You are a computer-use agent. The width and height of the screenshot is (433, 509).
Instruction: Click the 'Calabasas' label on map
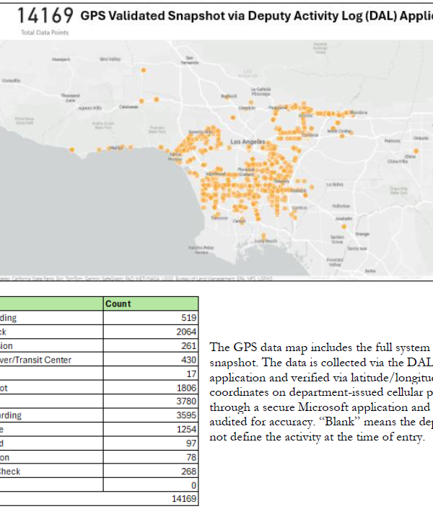pos(128,107)
